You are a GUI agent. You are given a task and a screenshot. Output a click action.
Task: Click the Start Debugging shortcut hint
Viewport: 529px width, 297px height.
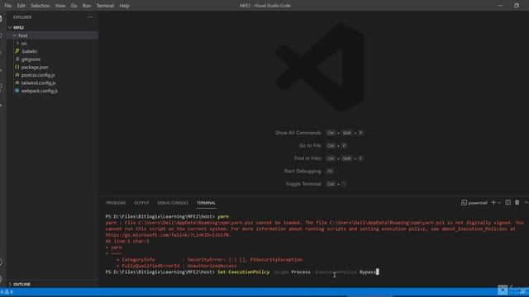[308, 171]
